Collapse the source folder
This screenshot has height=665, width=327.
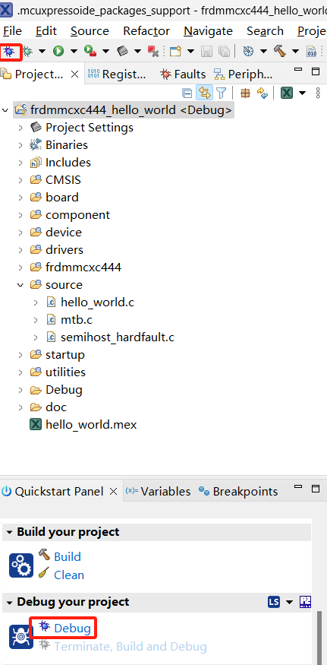20,285
